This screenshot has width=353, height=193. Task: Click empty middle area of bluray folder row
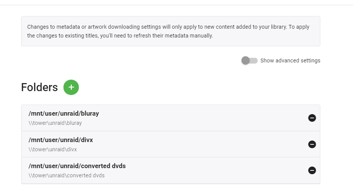pos(192,118)
